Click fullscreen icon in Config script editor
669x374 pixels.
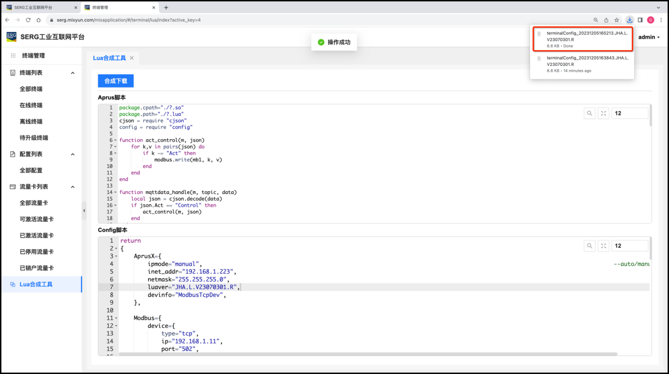[604, 245]
